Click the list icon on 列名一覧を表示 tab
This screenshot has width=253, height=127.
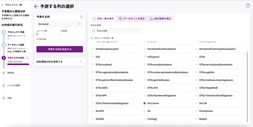(95, 19)
